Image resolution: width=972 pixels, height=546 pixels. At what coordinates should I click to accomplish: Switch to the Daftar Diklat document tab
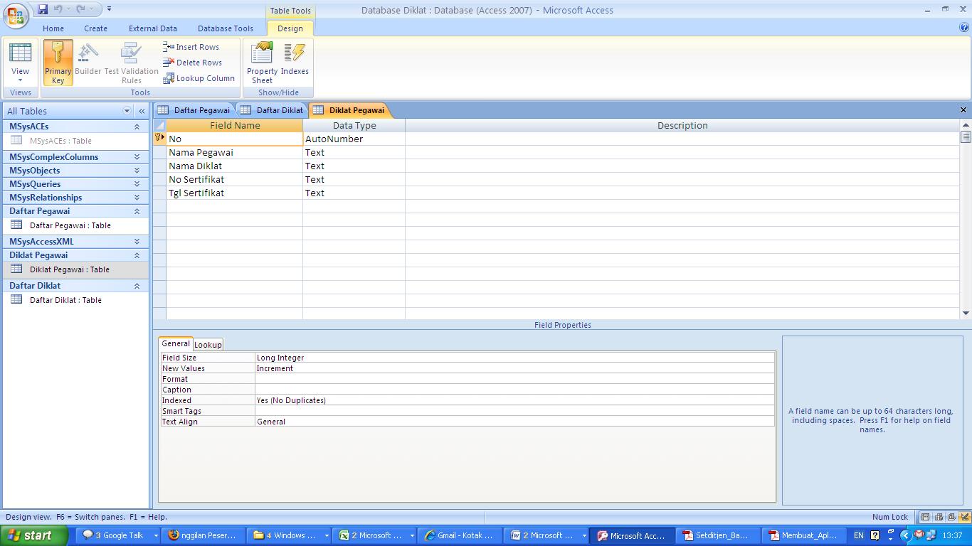(x=272, y=110)
